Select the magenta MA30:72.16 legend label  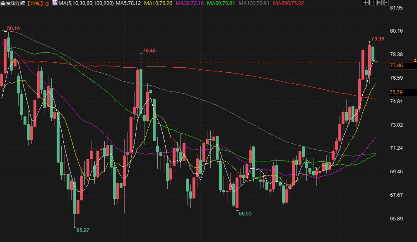[189, 3]
